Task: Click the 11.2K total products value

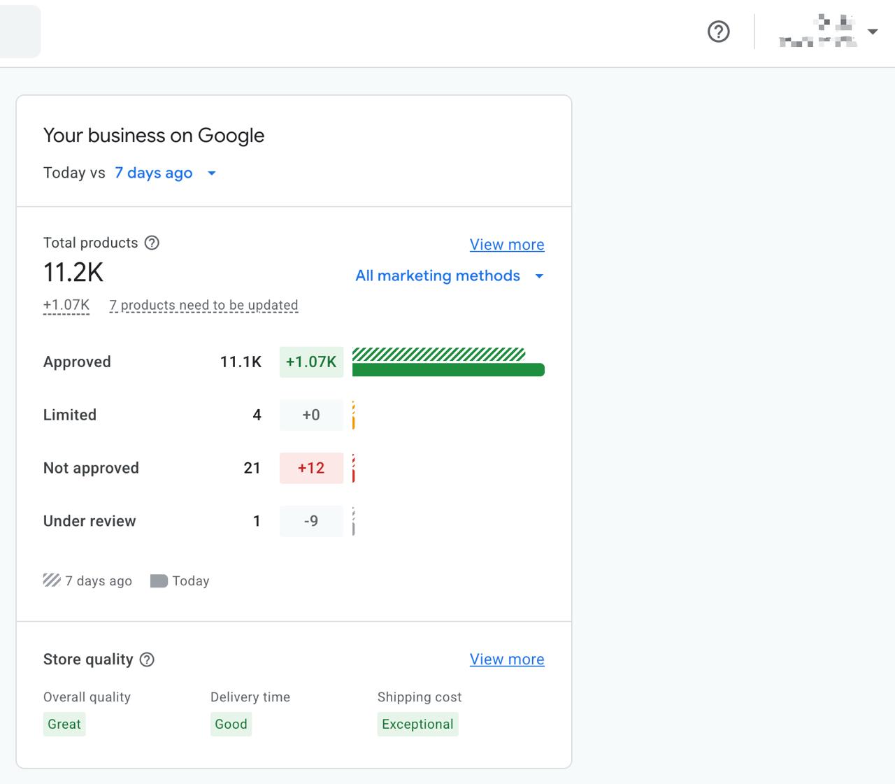Action: pos(73,272)
